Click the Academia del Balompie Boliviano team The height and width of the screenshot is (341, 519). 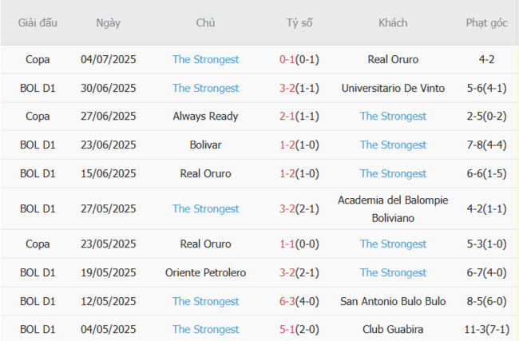[x=393, y=208]
